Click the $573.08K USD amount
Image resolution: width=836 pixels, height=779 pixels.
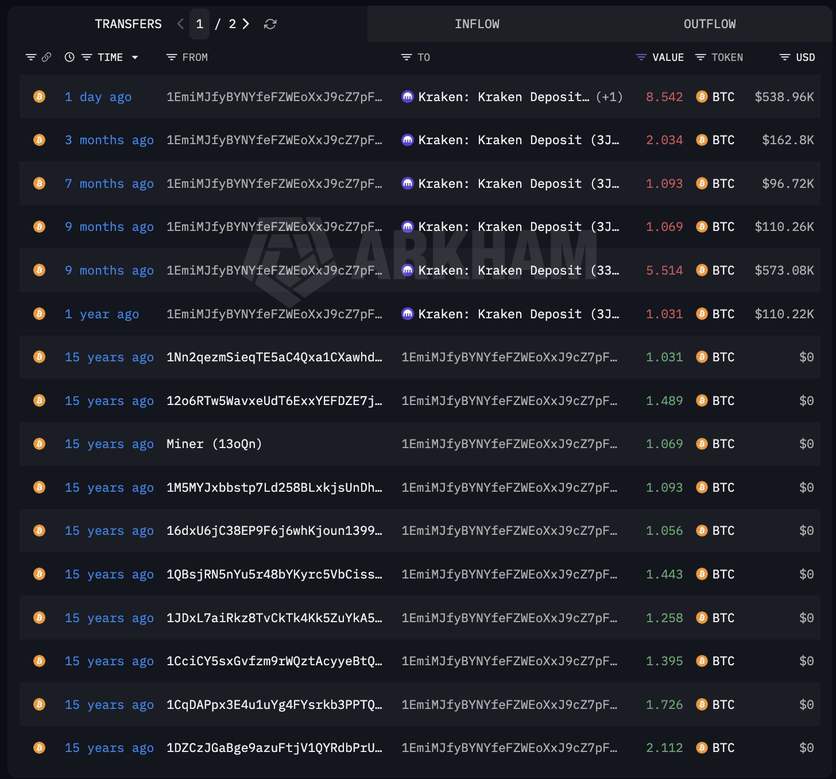coord(784,271)
